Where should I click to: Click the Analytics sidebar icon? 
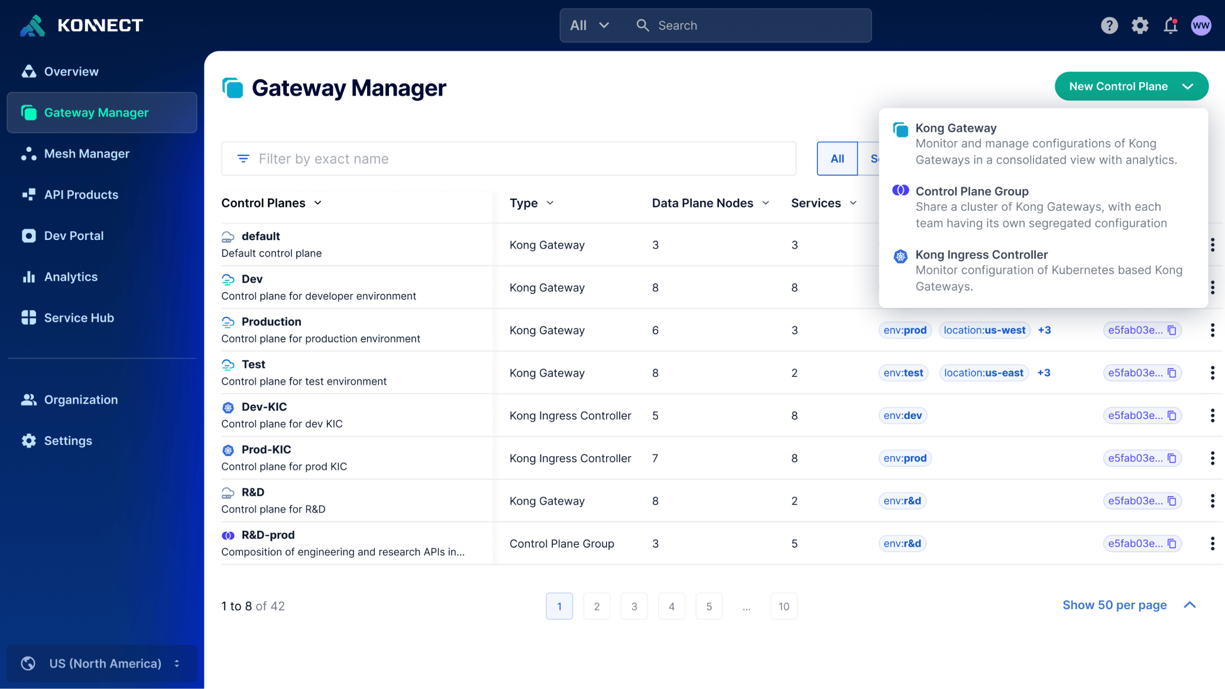coord(28,276)
